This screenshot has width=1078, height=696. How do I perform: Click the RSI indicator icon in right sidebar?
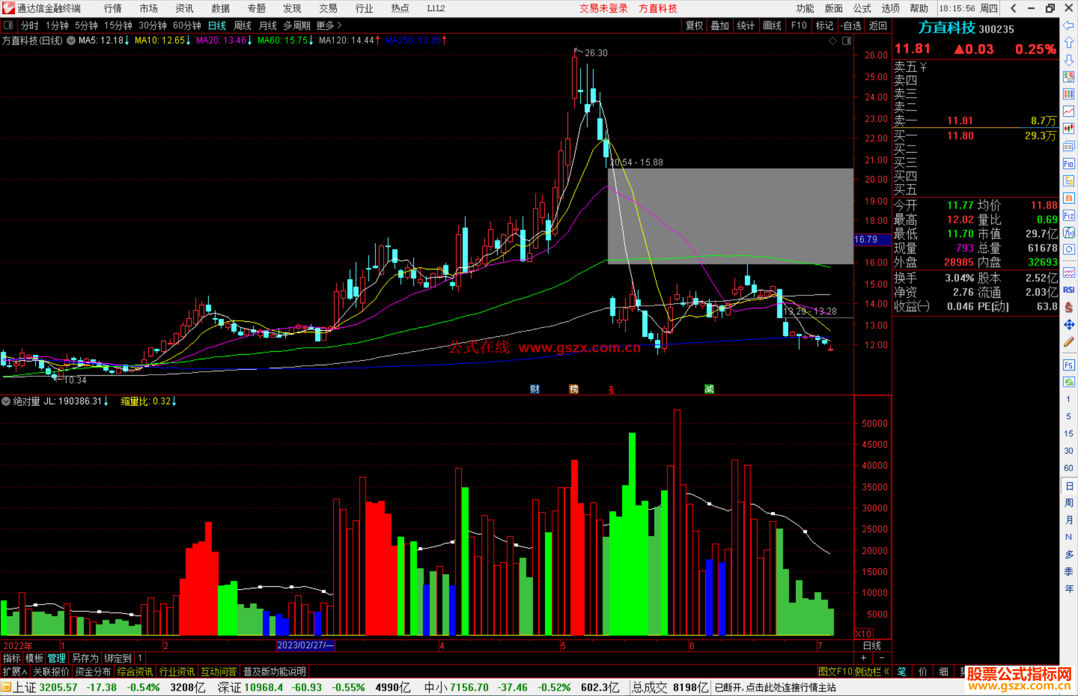click(x=1069, y=290)
